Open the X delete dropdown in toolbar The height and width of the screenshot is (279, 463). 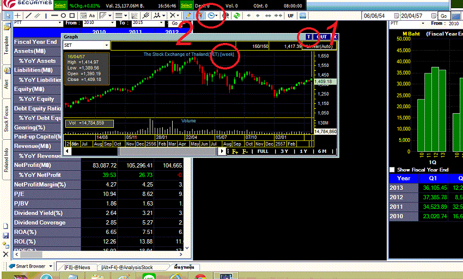coord(178,15)
